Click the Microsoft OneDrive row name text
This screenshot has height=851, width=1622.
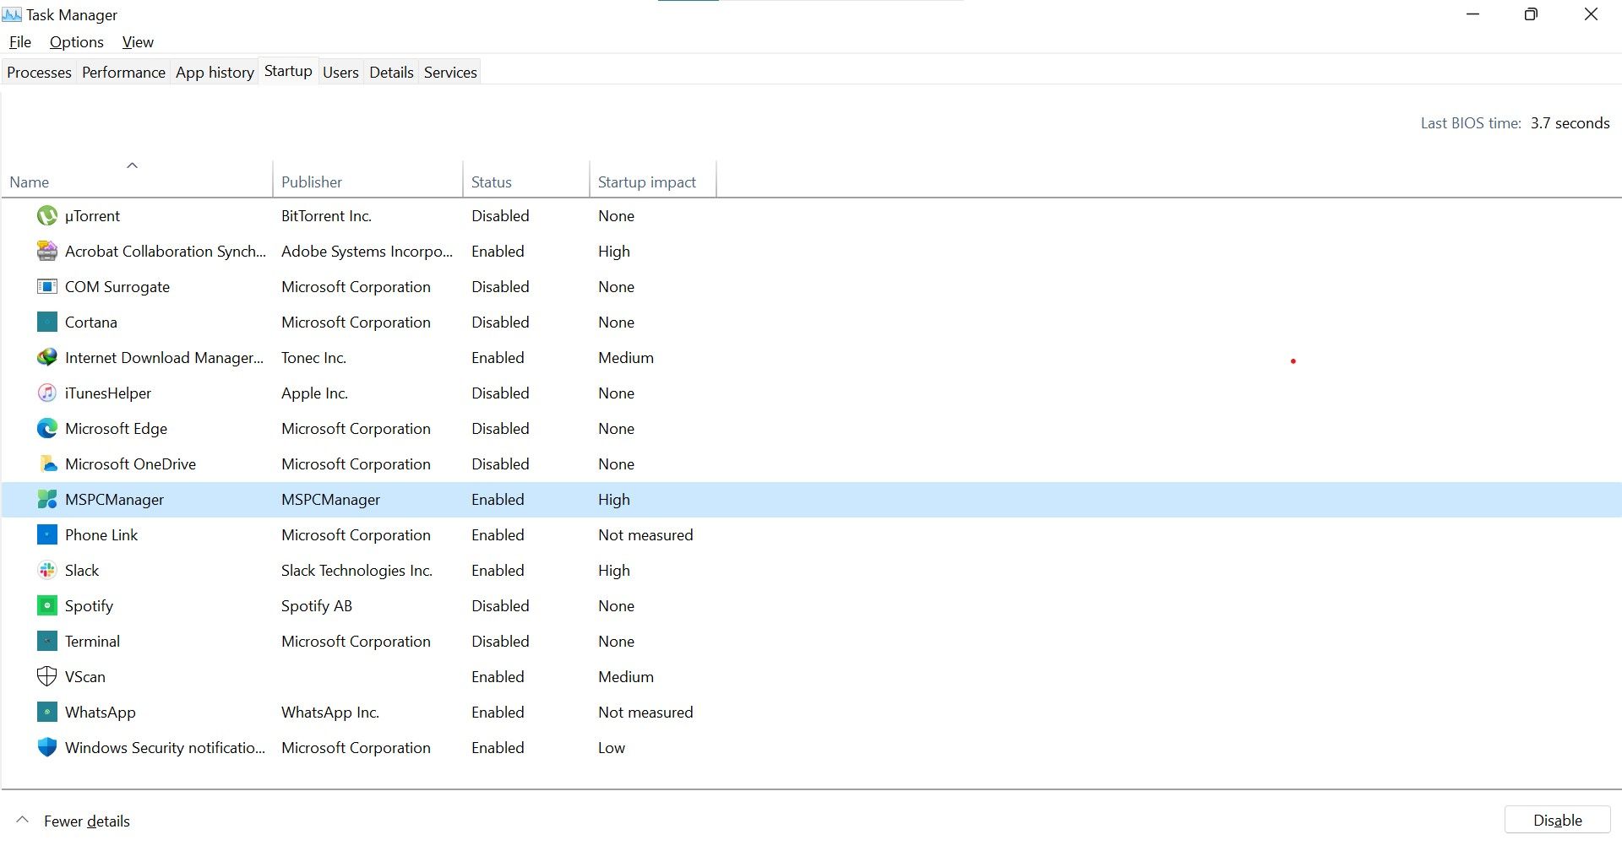(130, 464)
